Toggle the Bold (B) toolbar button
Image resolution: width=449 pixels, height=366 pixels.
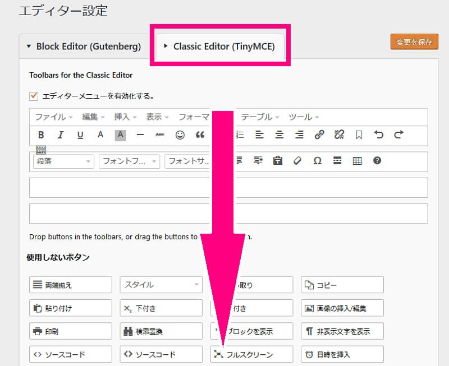[41, 135]
